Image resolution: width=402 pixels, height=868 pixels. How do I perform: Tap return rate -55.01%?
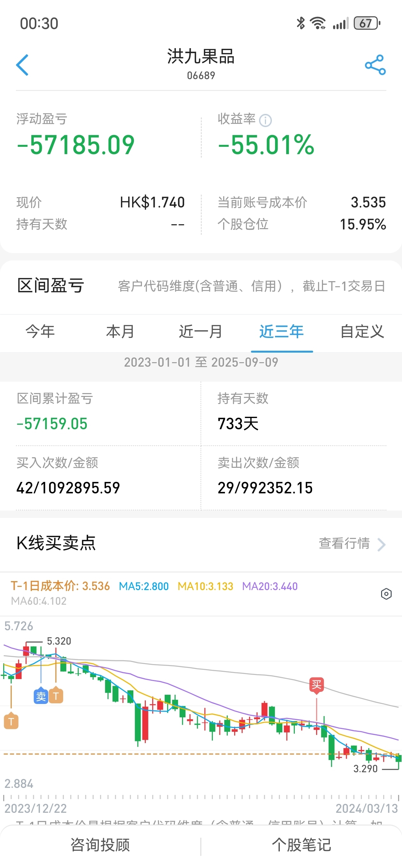pos(266,145)
